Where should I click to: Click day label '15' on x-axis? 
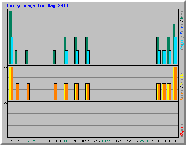tap(87, 141)
